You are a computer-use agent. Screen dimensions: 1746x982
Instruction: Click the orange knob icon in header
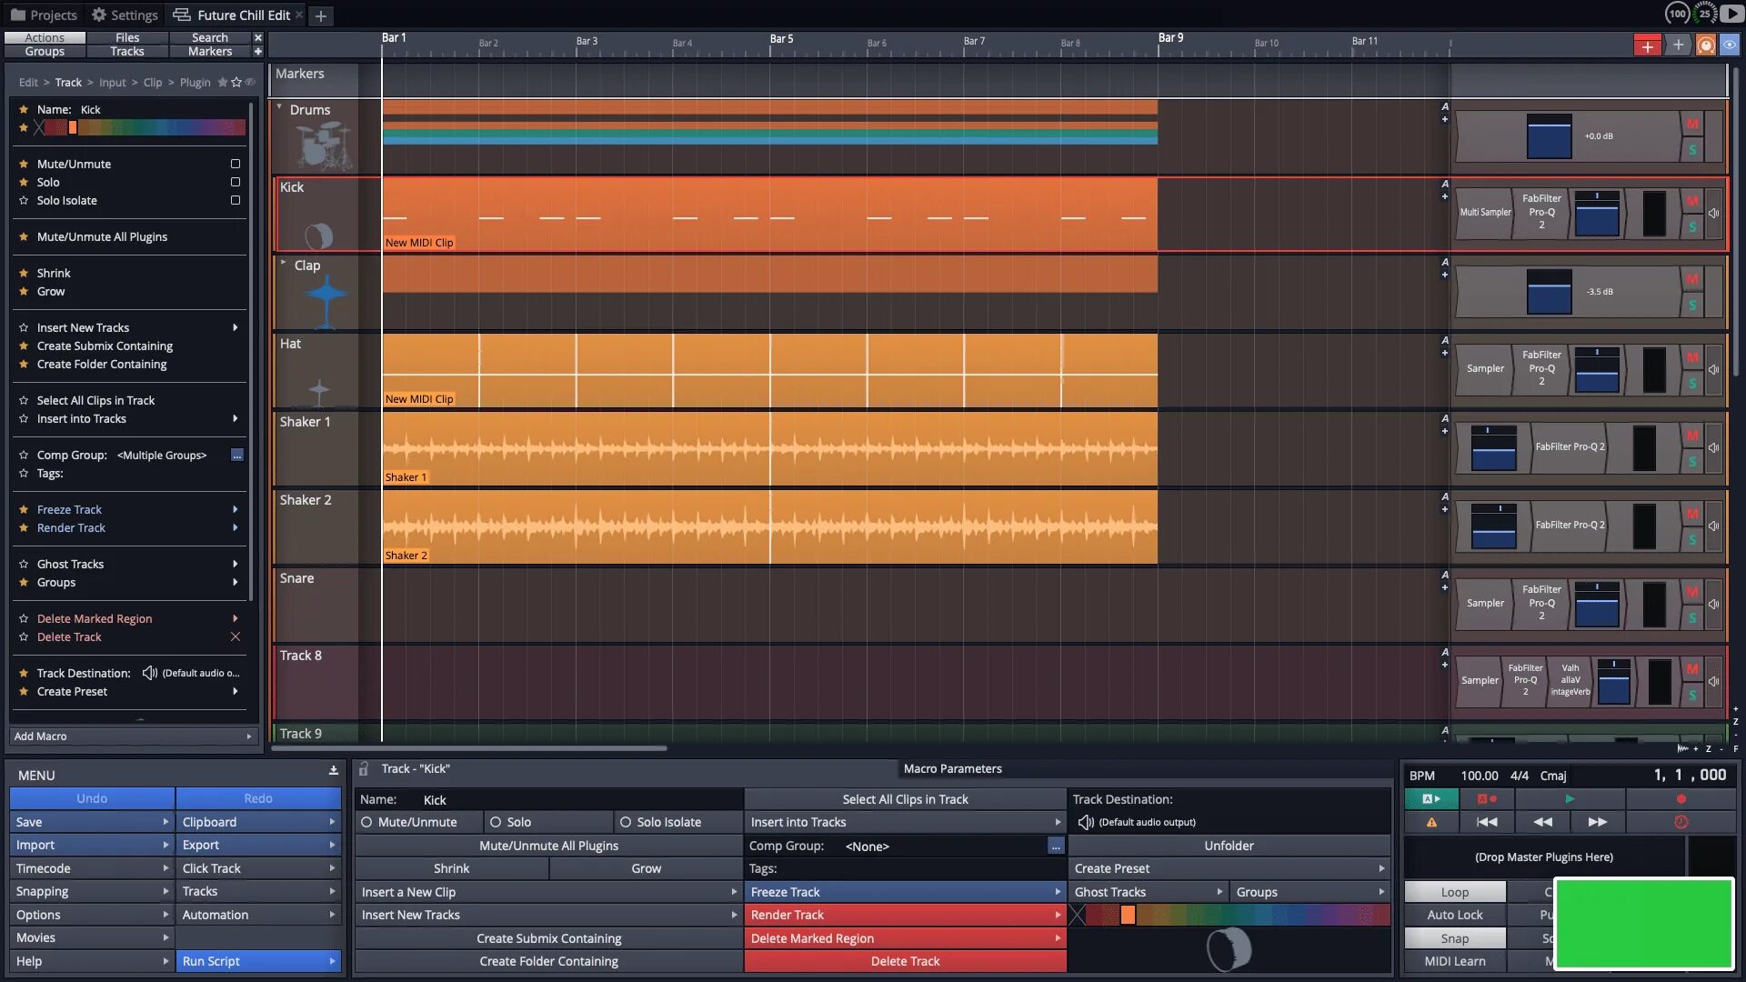point(1706,45)
